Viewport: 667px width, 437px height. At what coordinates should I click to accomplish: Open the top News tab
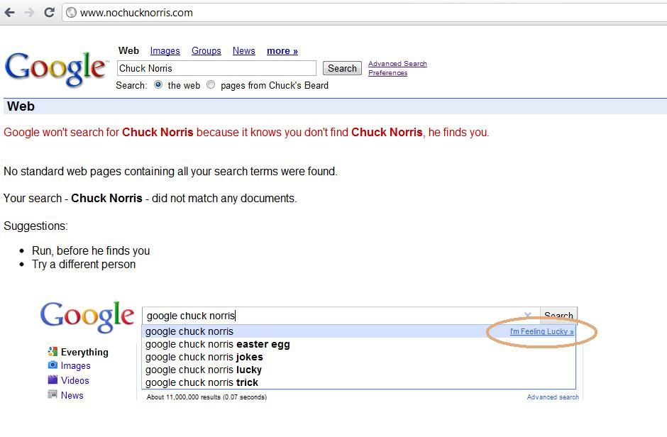pyautogui.click(x=244, y=51)
